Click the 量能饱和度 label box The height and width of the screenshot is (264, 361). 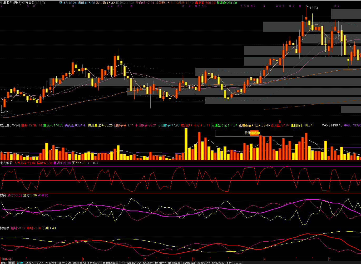point(254,133)
